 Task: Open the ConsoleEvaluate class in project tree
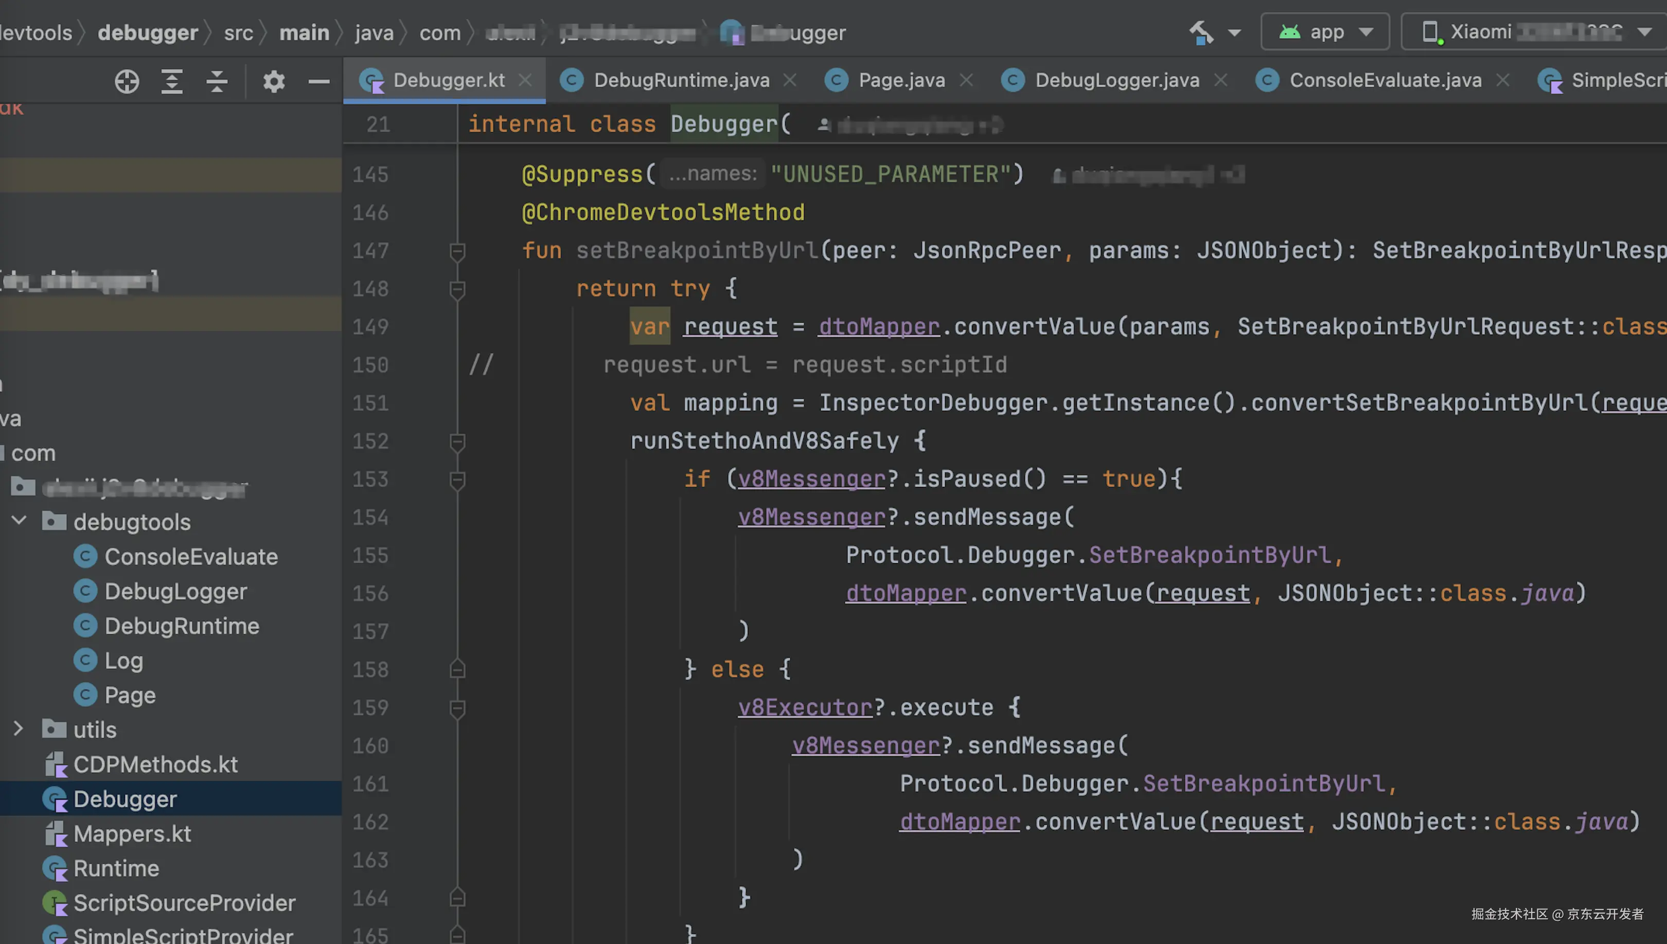click(191, 556)
